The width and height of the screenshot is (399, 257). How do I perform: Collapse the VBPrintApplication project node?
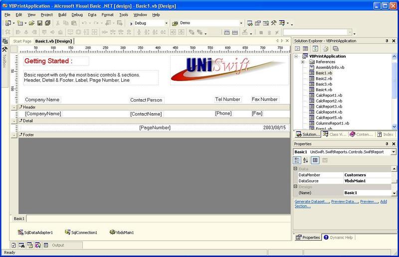click(296, 56)
